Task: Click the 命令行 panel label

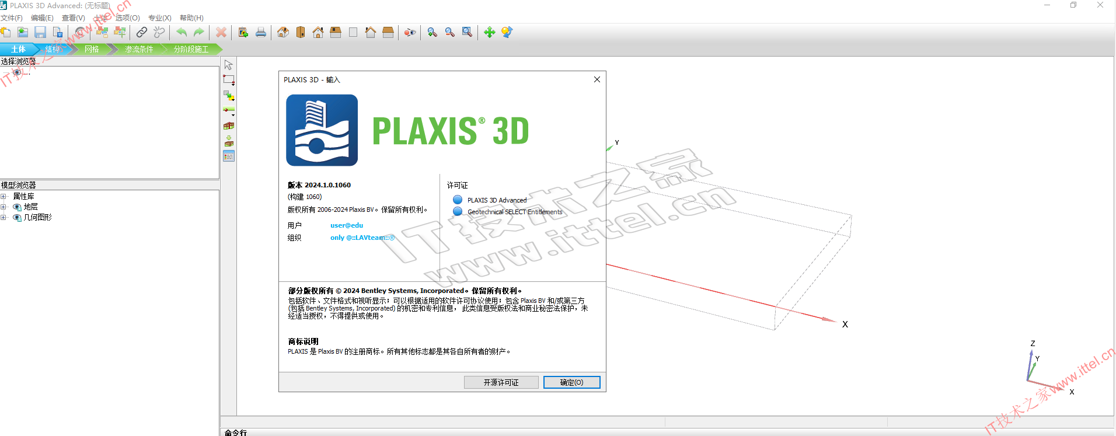Action: click(x=236, y=432)
